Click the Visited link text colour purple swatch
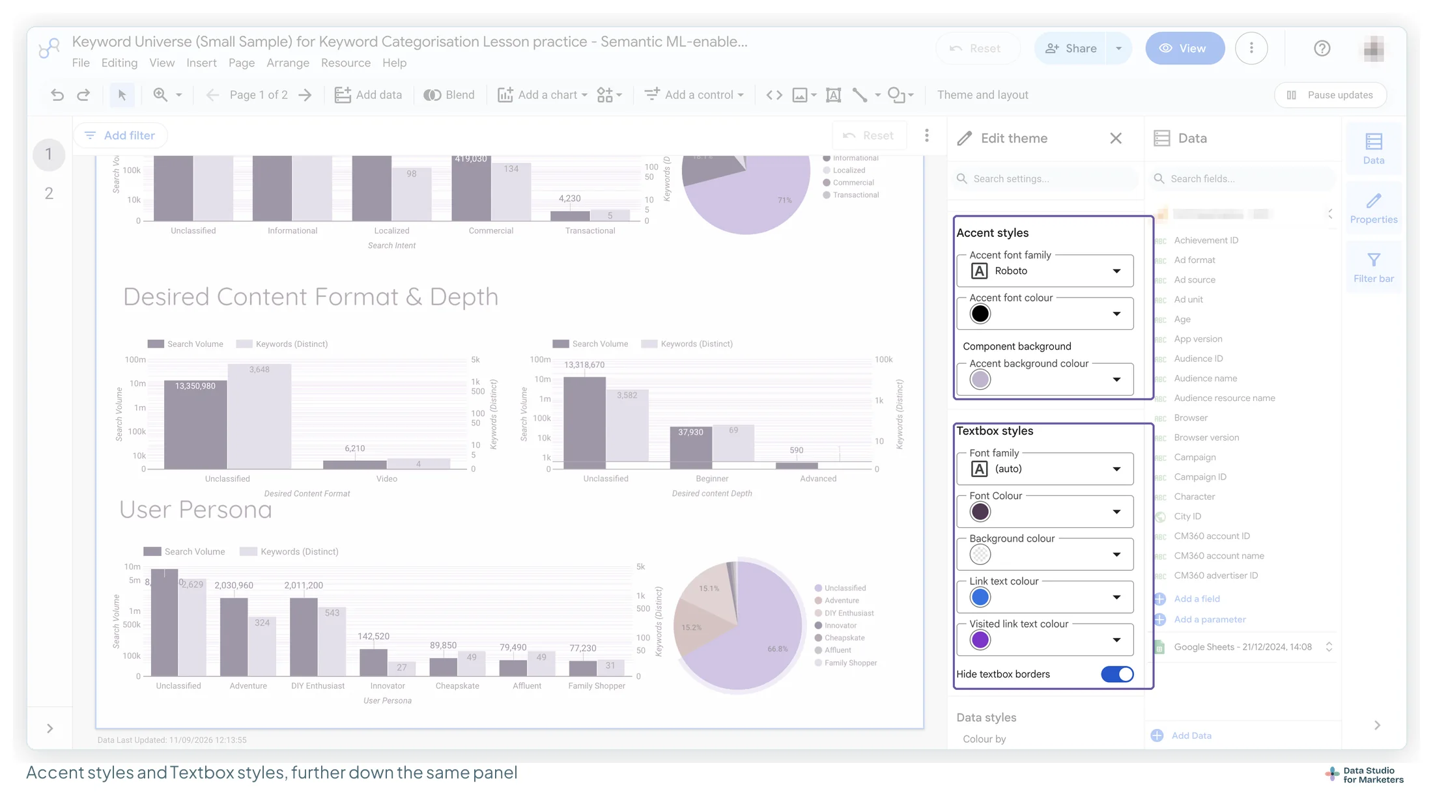This screenshot has height=798, width=1433. pyautogui.click(x=980, y=640)
